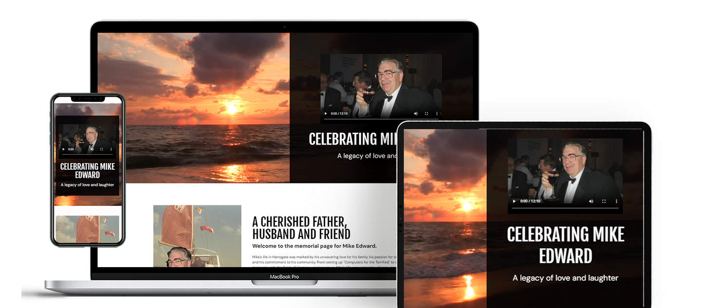Play the video on the phone screen
701x308 pixels.
click(63, 149)
